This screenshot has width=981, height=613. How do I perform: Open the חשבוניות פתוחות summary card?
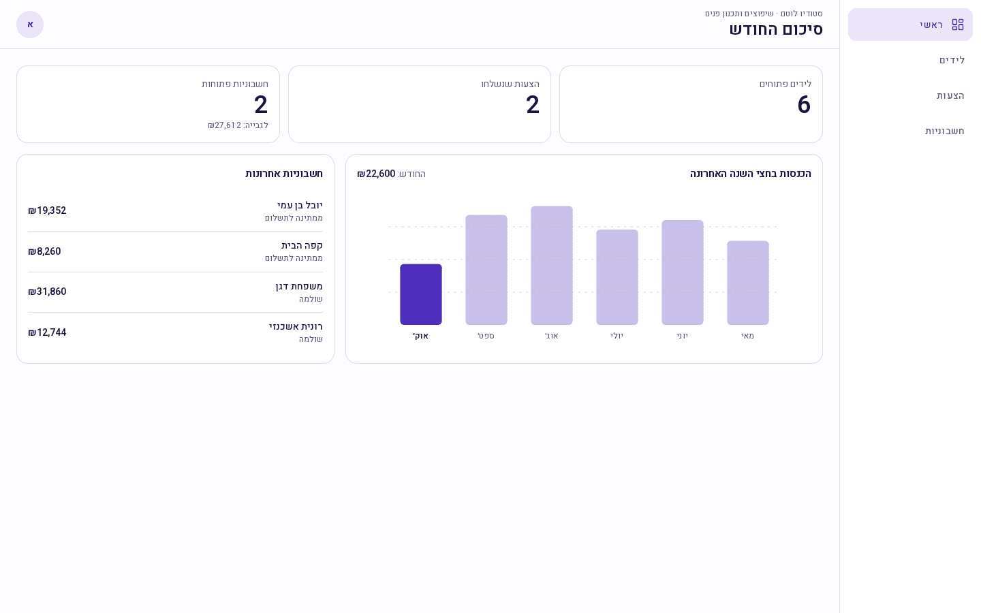click(148, 104)
